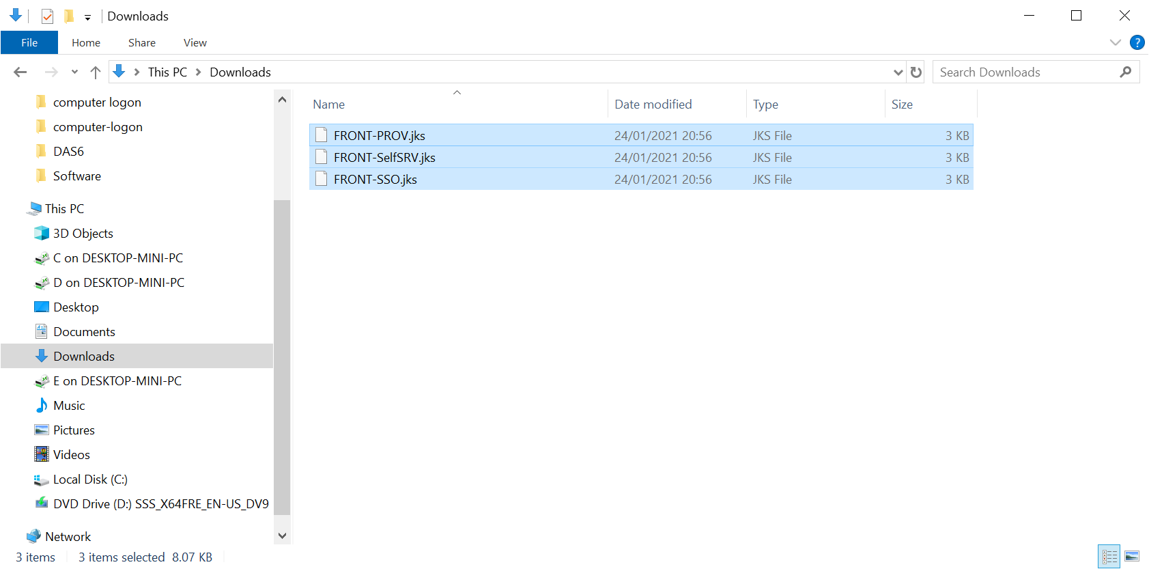Switch to Large icons view layout
Screen dimensions: 1149x569
click(1132, 556)
